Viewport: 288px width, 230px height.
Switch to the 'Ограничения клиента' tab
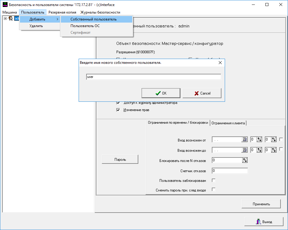click(x=228, y=123)
